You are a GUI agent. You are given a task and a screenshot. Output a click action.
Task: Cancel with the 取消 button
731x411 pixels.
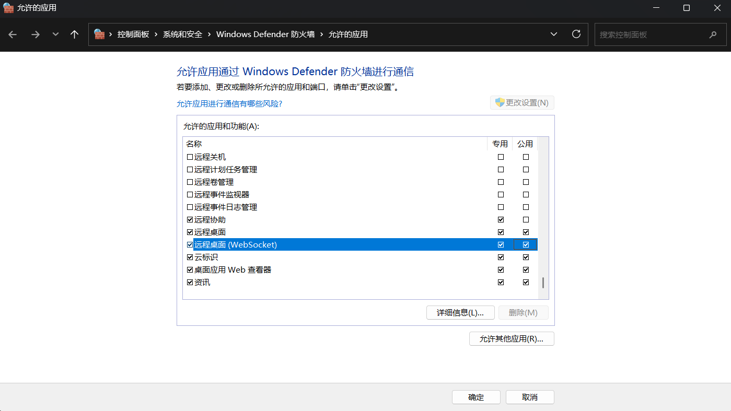click(x=530, y=397)
